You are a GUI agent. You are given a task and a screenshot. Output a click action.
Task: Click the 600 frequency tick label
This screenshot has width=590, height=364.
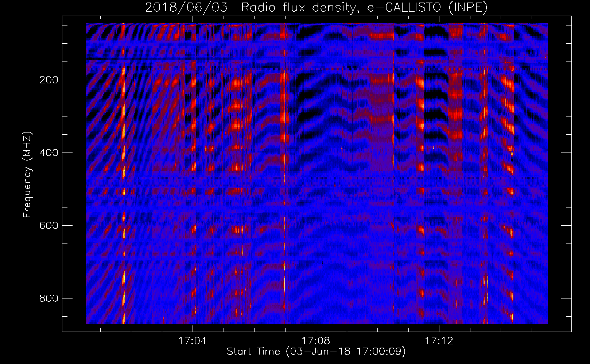coord(49,226)
